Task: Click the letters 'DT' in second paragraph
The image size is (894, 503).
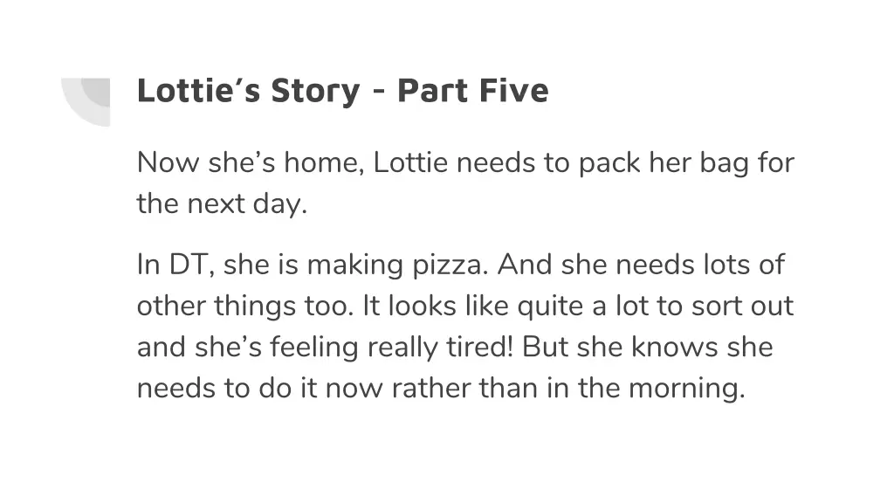Action: 188,265
